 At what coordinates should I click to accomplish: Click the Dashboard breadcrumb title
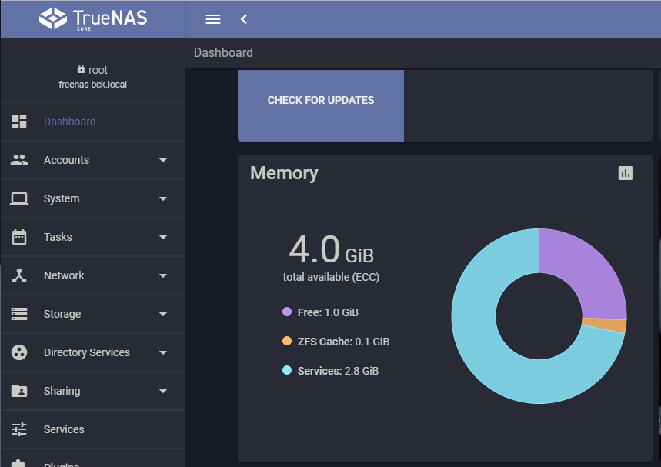[x=223, y=52]
